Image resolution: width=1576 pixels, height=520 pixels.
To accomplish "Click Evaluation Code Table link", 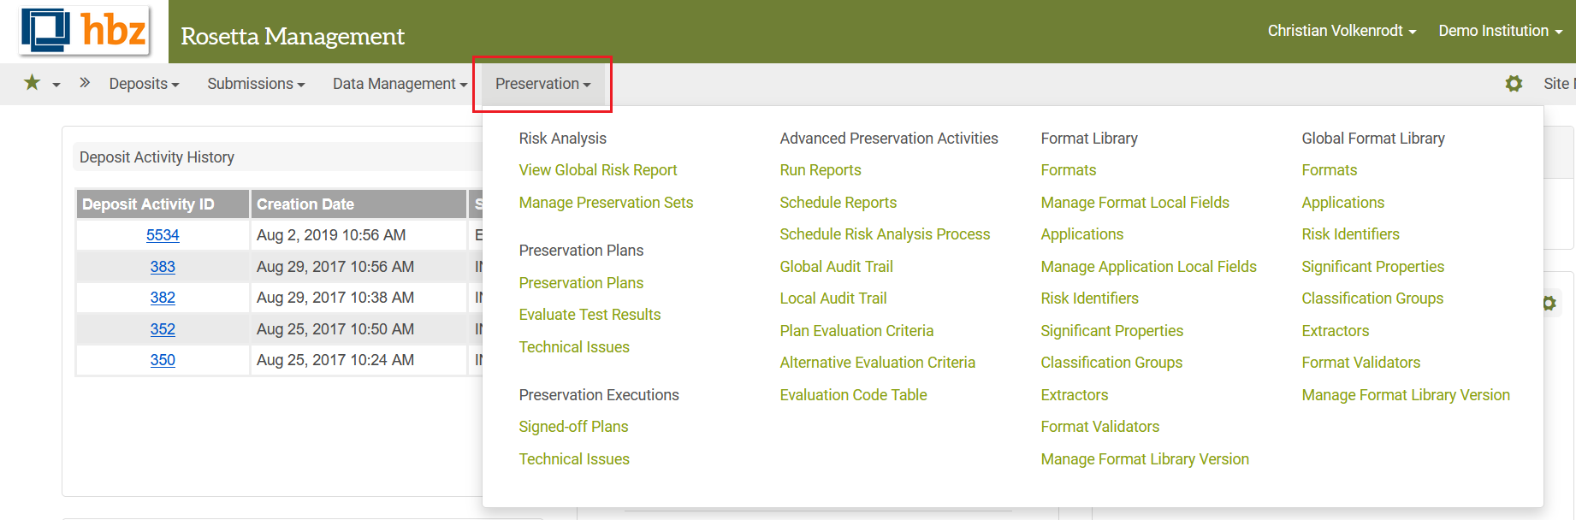I will [853, 395].
